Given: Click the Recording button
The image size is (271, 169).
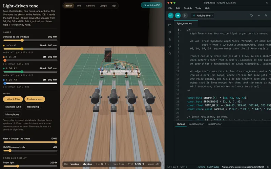Looking at the screenshot, I should pyautogui.click(x=33, y=107).
